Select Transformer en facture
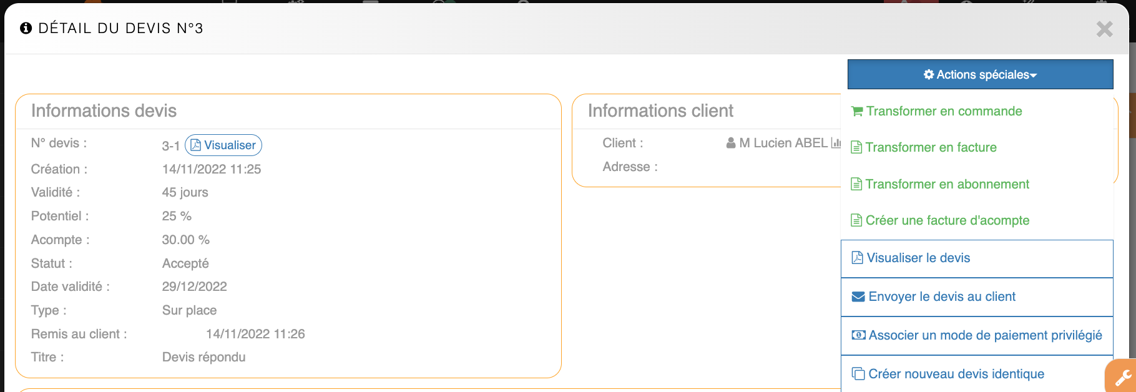 coord(931,147)
